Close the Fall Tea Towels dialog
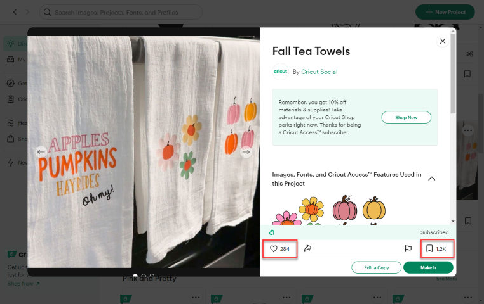Image resolution: width=484 pixels, height=304 pixels. tap(442, 41)
